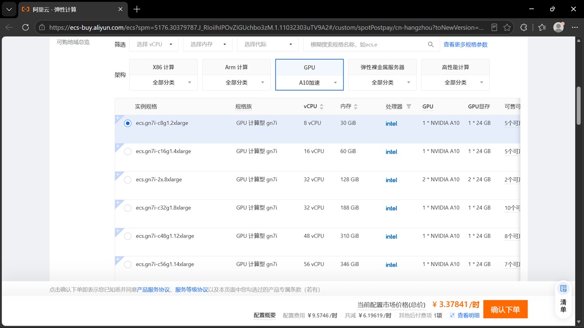The height and width of the screenshot is (328, 584).
Task: Click the GPU显存 column header
Action: pos(479,107)
